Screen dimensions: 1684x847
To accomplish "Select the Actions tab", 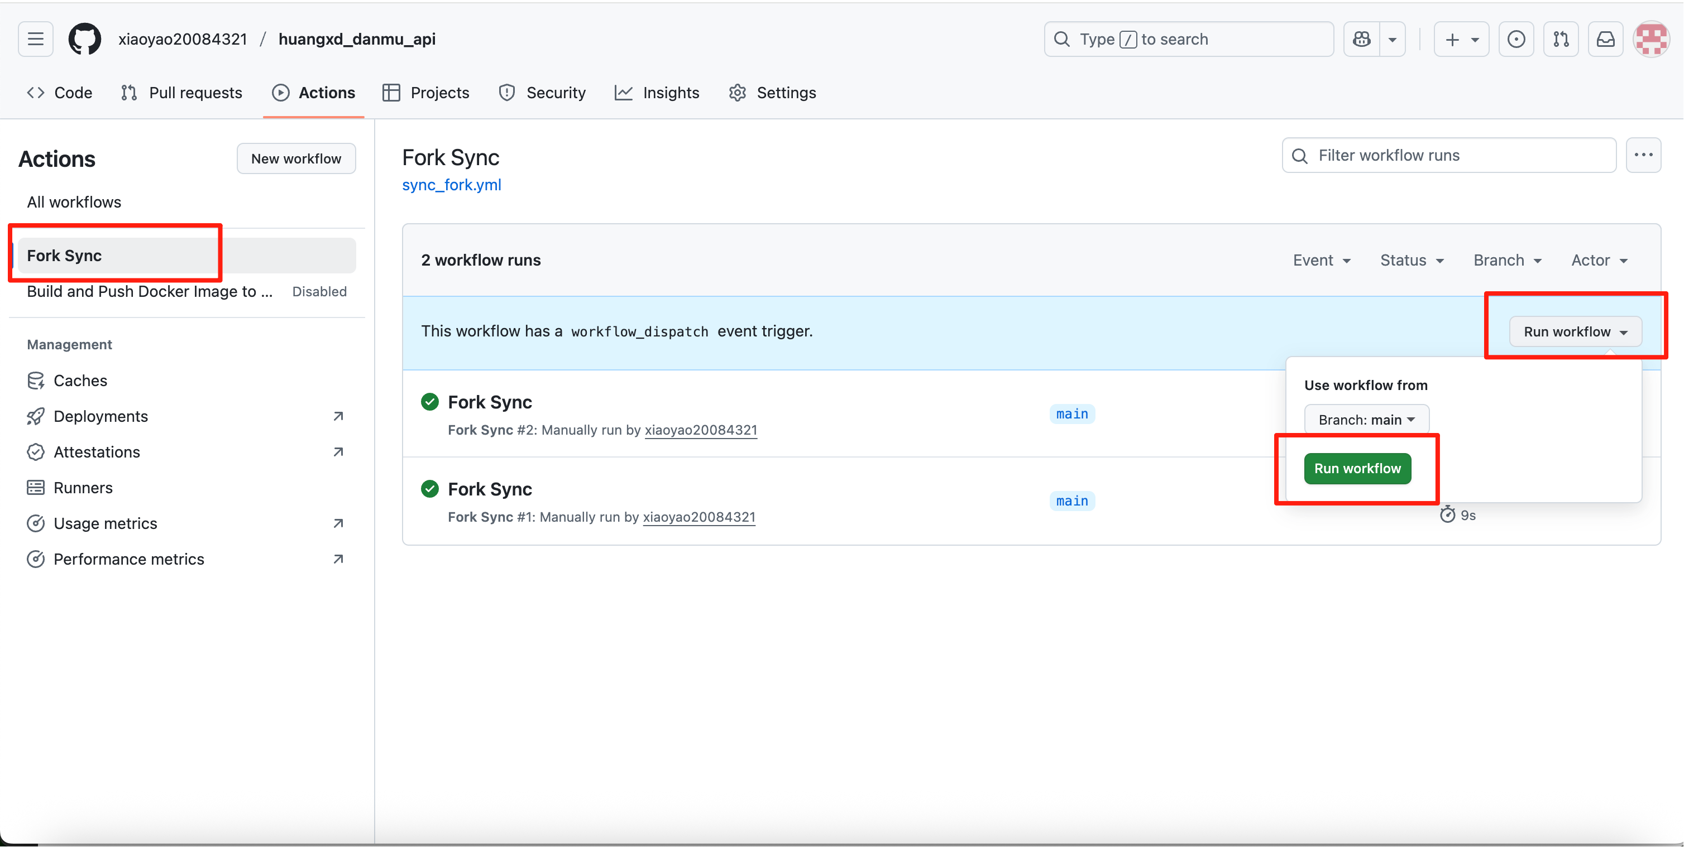I will coord(314,93).
